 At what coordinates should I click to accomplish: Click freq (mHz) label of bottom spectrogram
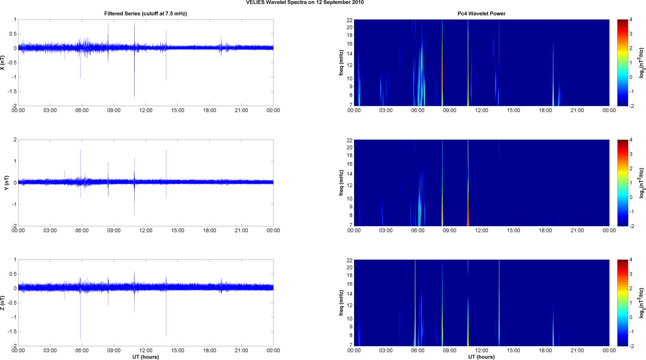(x=341, y=303)
